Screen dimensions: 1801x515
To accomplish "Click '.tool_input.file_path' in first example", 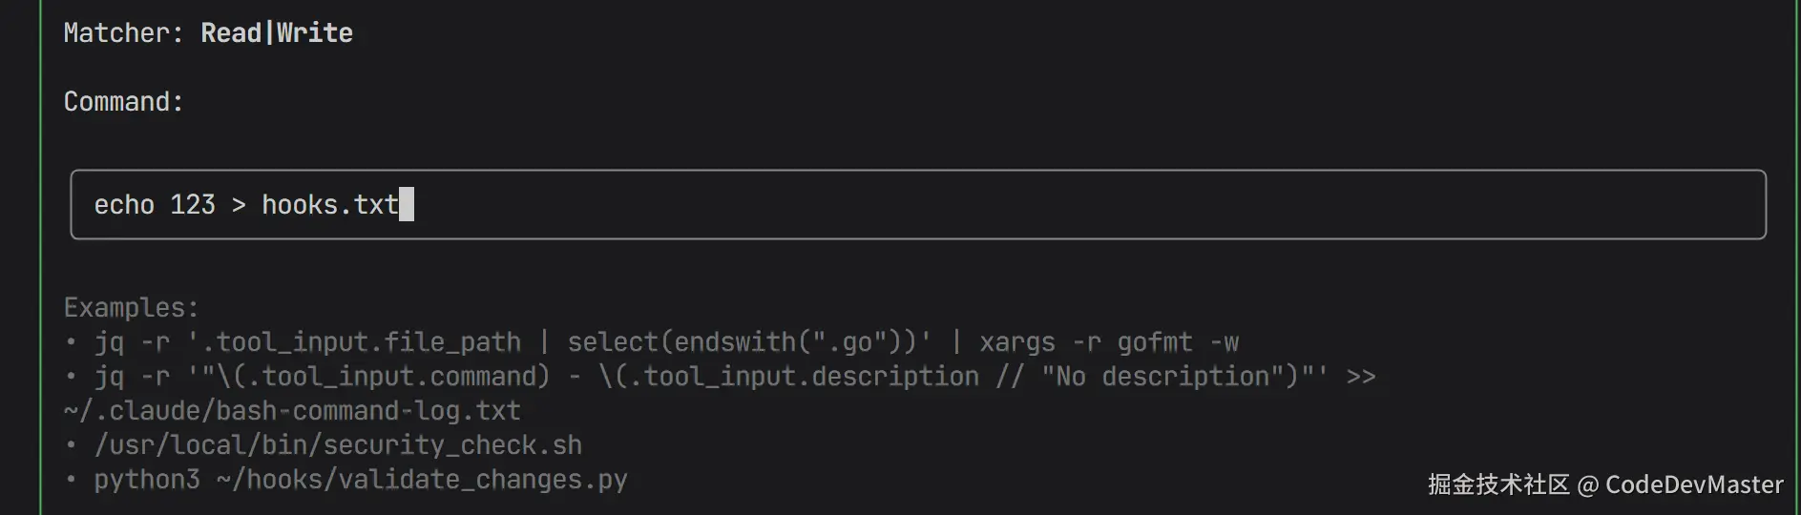I will pyautogui.click(x=361, y=342).
